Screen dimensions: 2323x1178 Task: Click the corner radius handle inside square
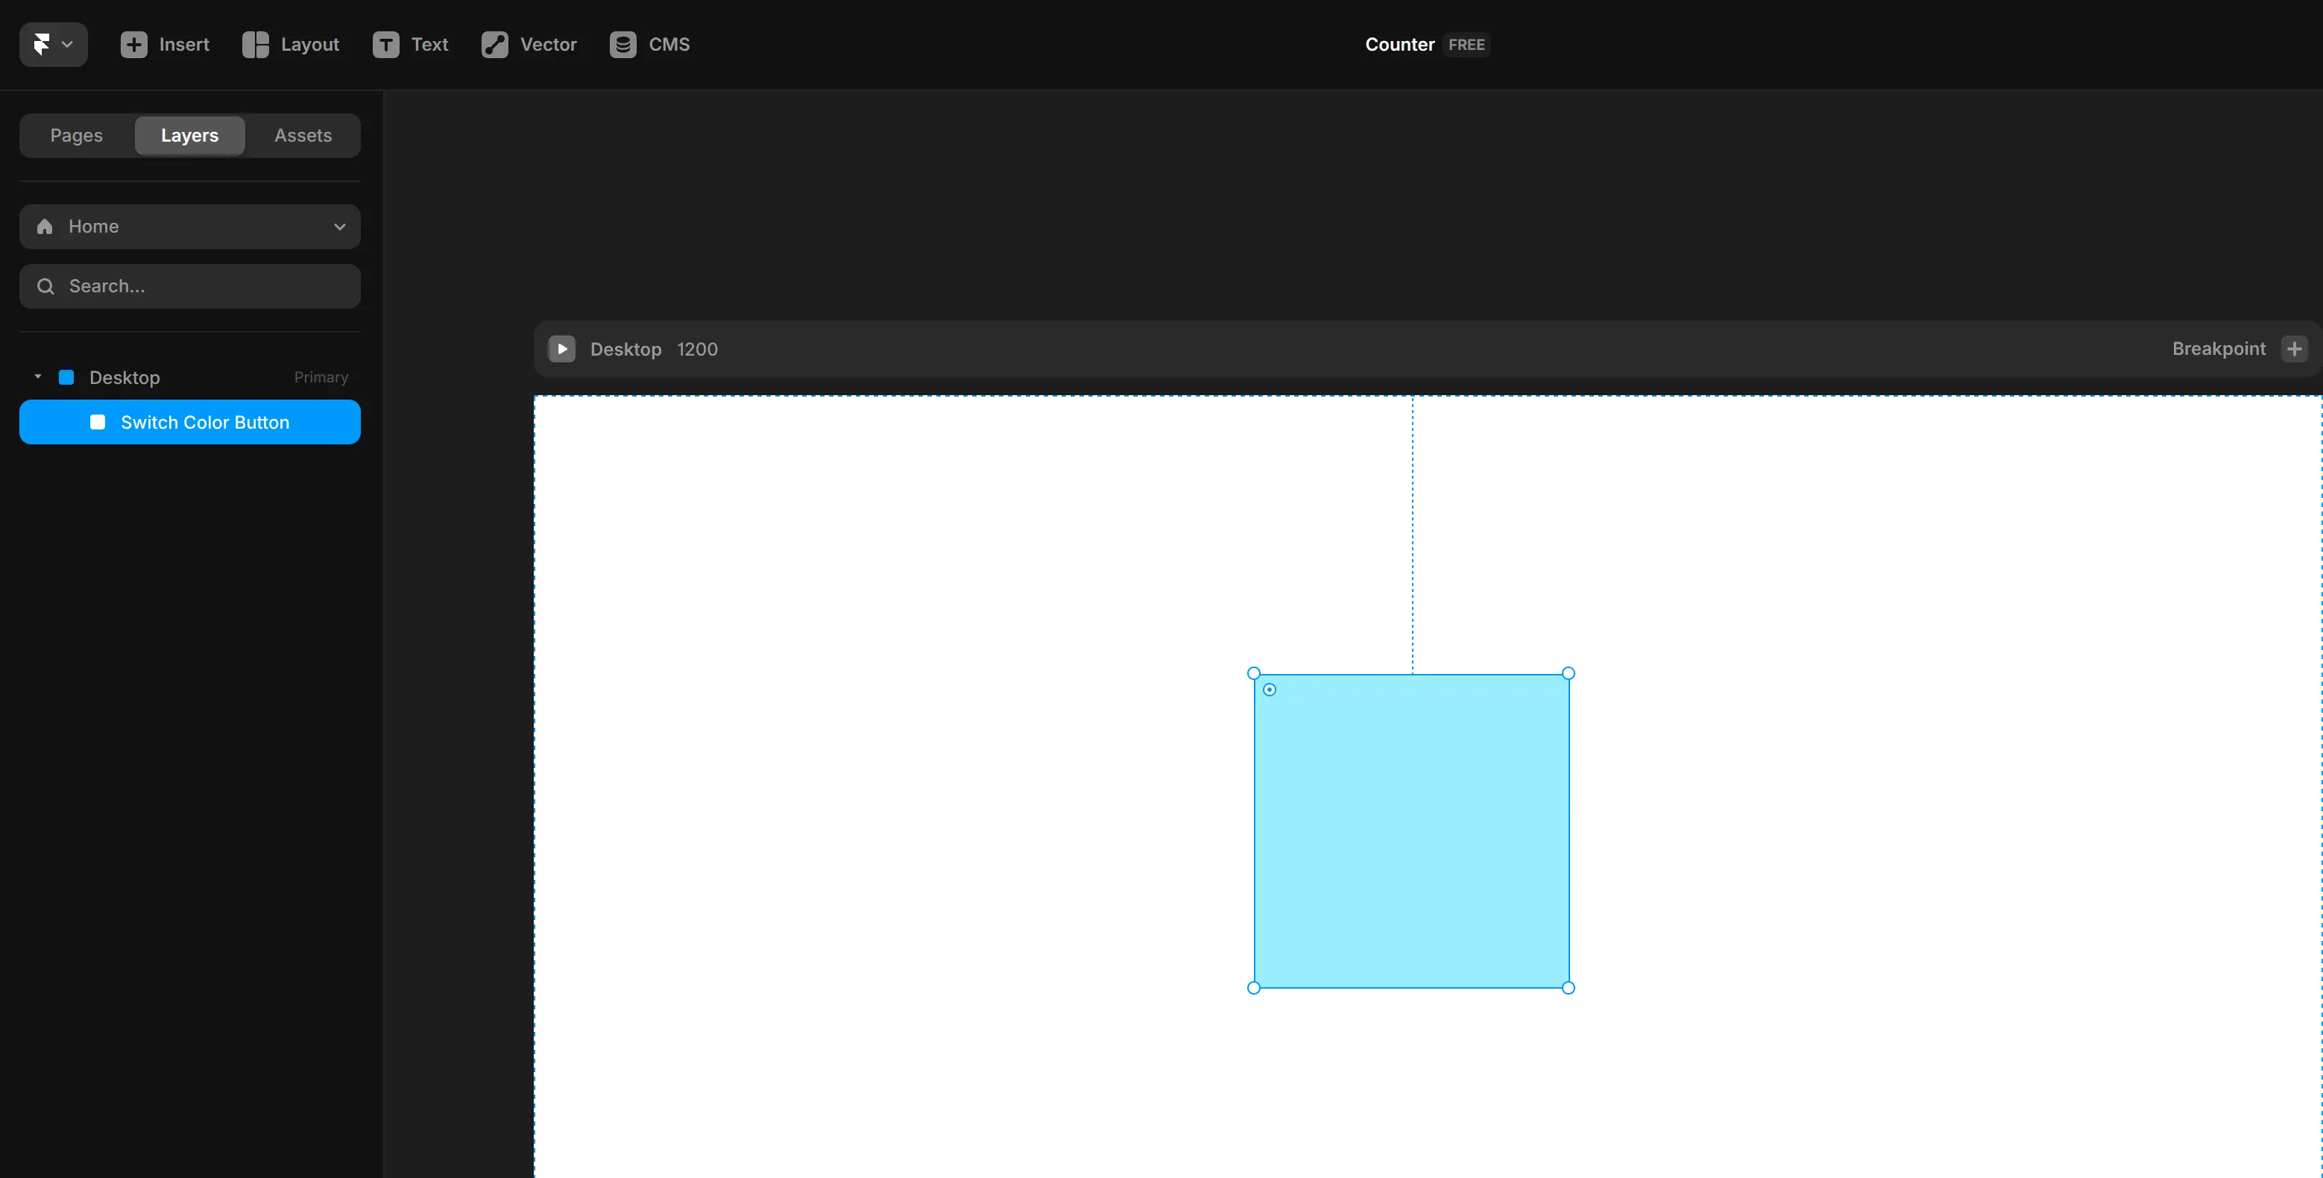click(x=1270, y=690)
